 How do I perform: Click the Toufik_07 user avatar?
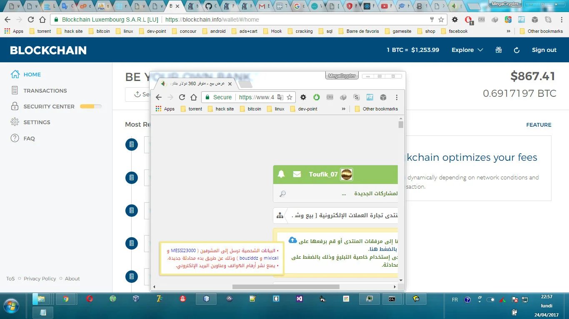[346, 174]
